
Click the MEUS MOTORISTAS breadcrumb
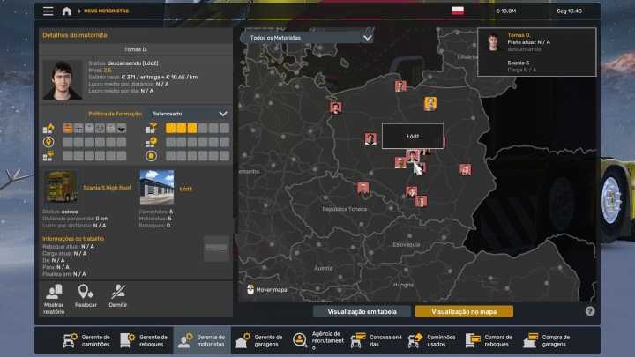tap(106, 11)
